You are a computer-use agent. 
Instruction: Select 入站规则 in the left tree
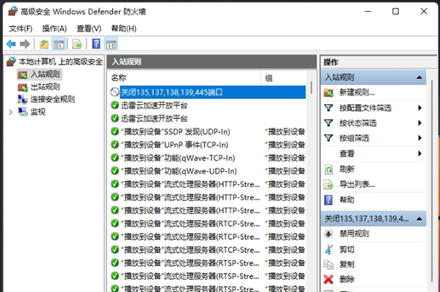pyautogui.click(x=45, y=74)
